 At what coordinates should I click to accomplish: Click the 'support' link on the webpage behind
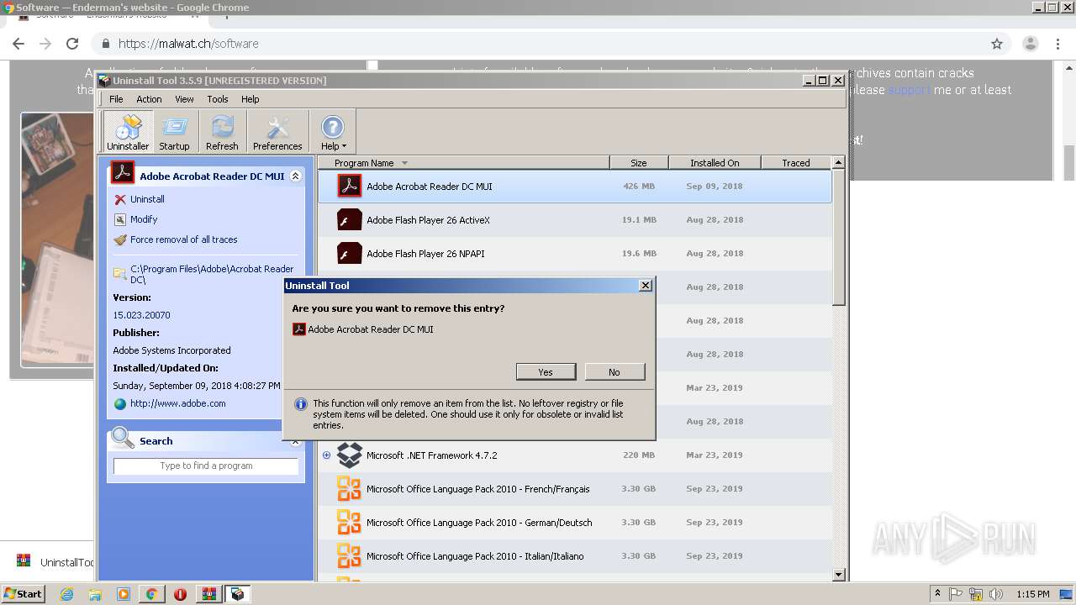click(909, 90)
